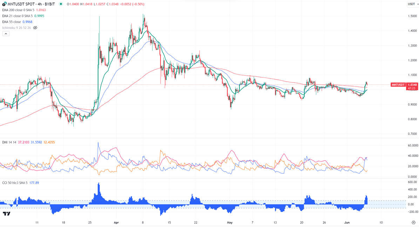Click CCI value 177.89
Image resolution: width=419 pixels, height=227 pixels.
click(34, 183)
